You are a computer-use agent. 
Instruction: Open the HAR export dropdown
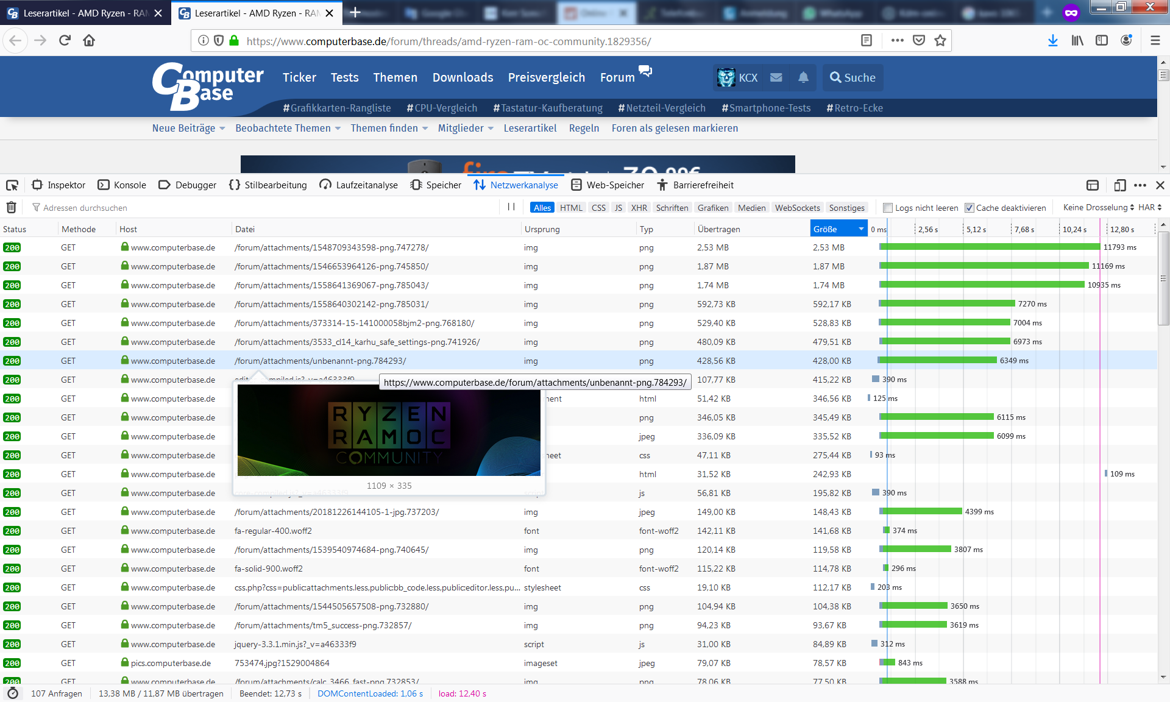(x=1150, y=207)
